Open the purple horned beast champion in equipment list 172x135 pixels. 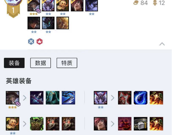pyautogui.click(x=101, y=98)
